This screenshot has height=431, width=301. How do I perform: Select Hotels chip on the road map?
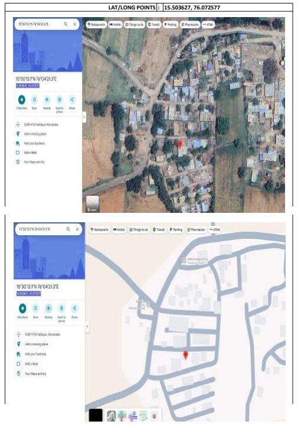pyautogui.click(x=119, y=229)
